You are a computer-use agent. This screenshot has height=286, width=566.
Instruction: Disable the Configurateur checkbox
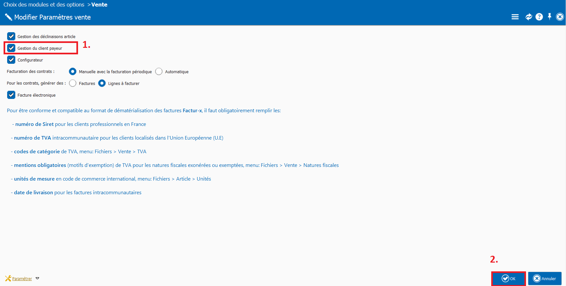coord(11,60)
